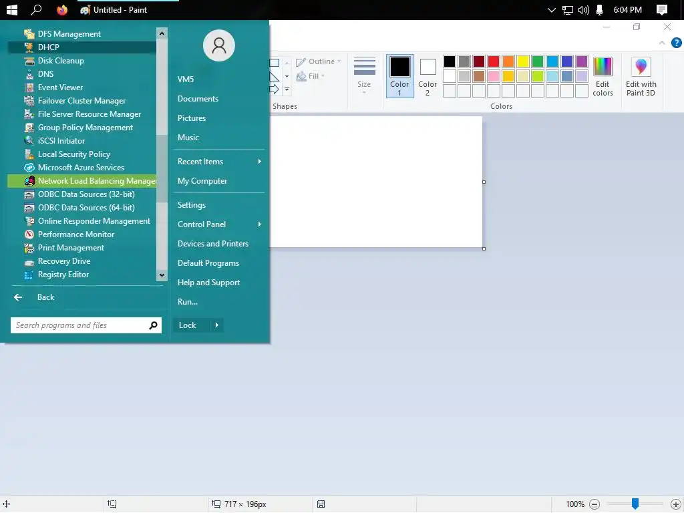Click the Lock button
Screen dimensions: 684x513
point(192,325)
